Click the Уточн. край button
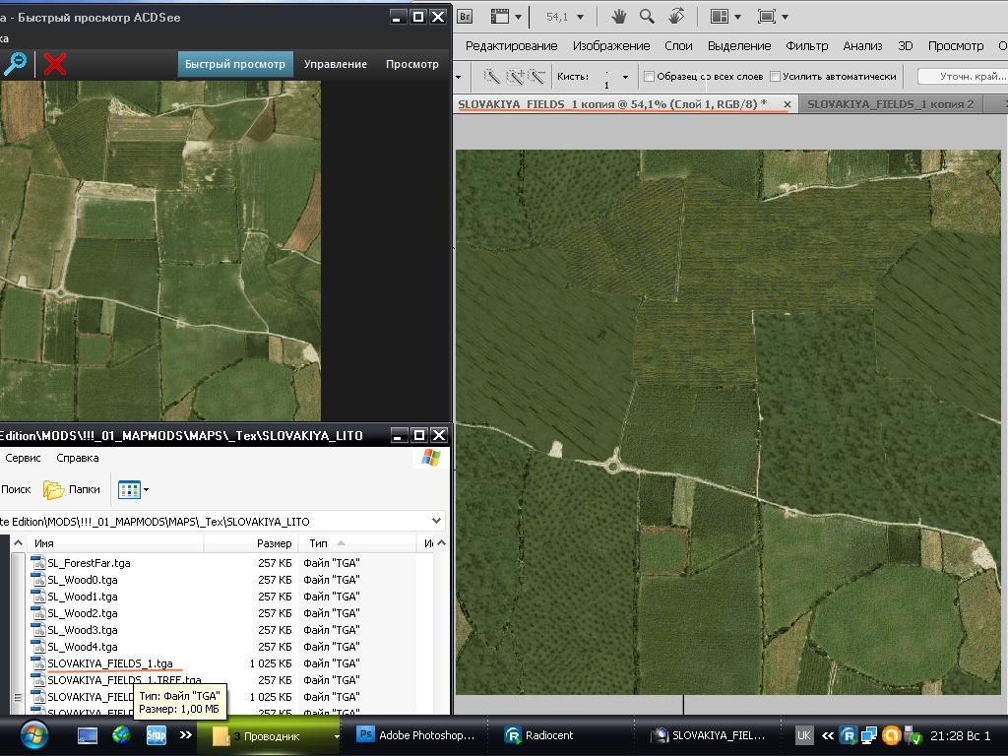The height and width of the screenshot is (756, 1008). coord(961,77)
